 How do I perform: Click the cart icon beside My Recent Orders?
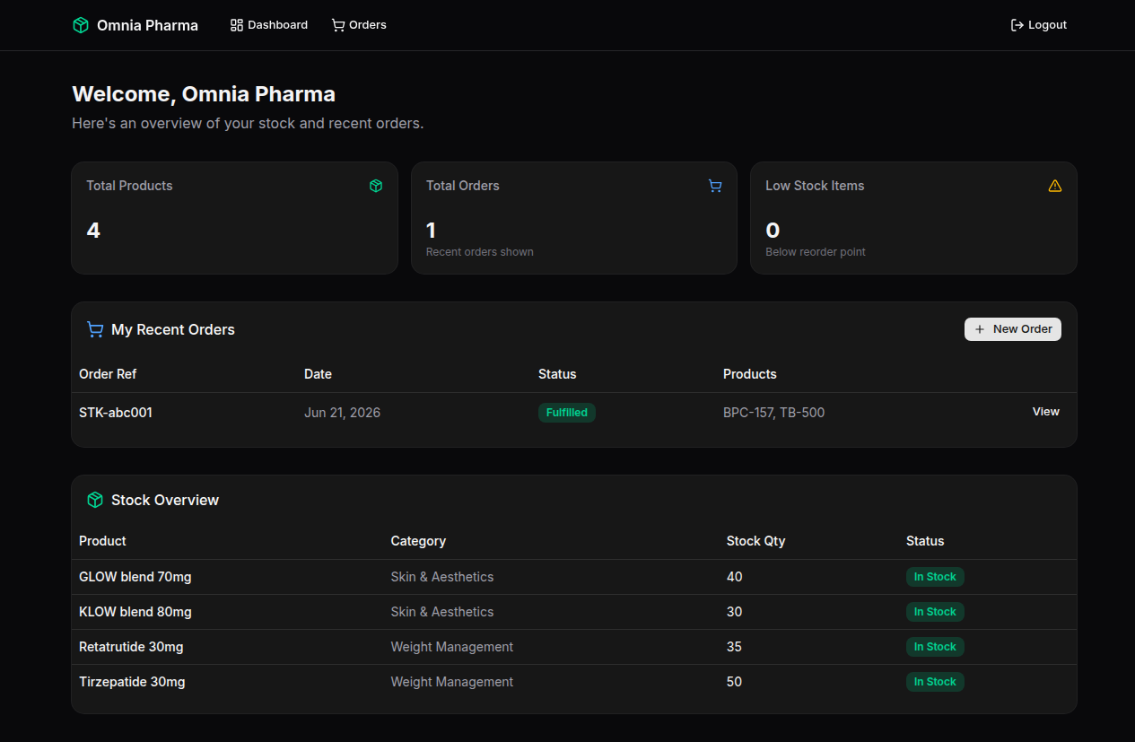(x=95, y=329)
